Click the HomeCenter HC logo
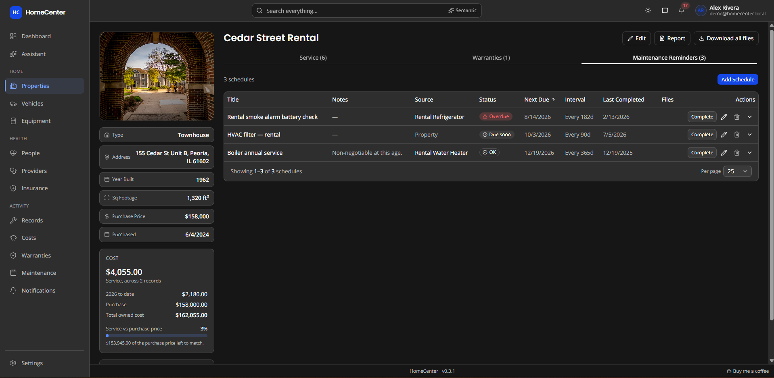Screen dimensions: 774x378 coord(16,12)
